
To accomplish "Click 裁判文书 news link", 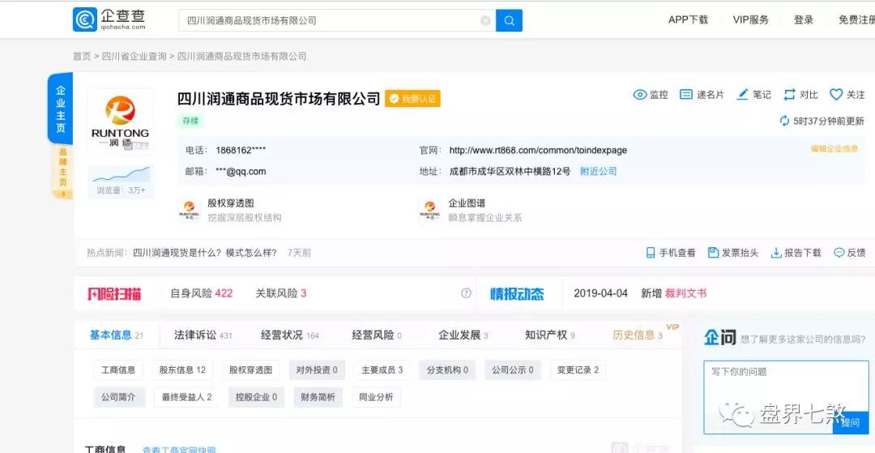I will 686,293.
